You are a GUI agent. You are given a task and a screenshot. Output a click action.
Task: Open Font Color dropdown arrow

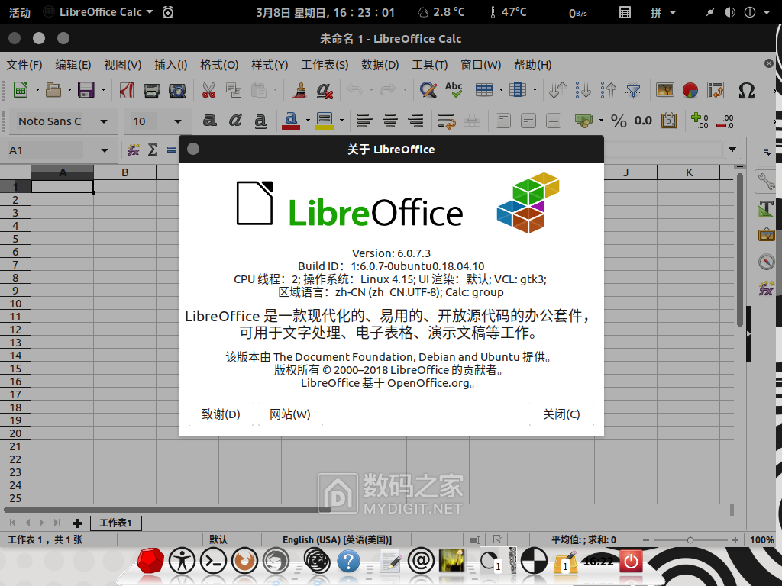[x=308, y=120]
